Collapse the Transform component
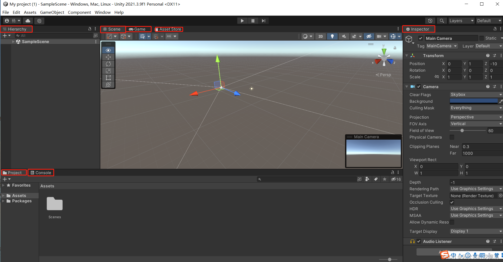The image size is (503, 262). coord(407,55)
